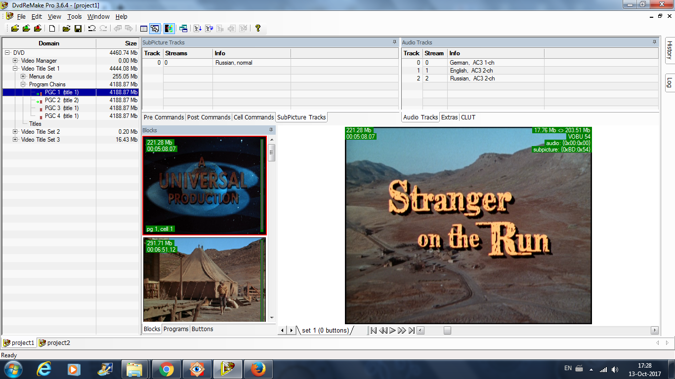Switch to the Post Commands tab
This screenshot has height=379, width=675.
(209, 117)
